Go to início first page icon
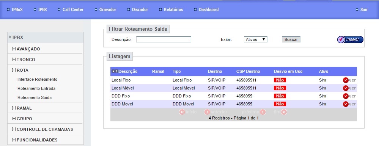The height and width of the screenshot is (146, 379). [182, 112]
